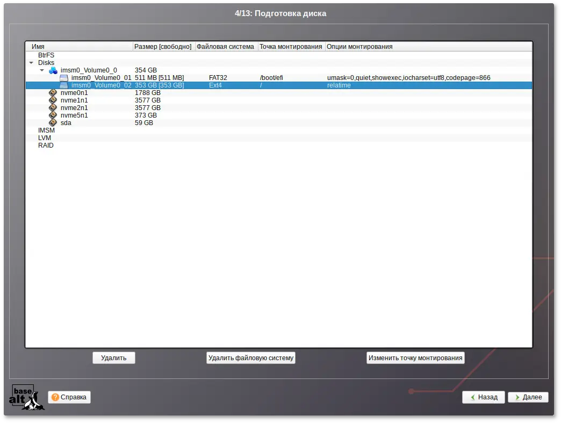Select the imsm0_Volume0_02 partition row
Image resolution: width=561 pixels, height=423 pixels.
pyautogui.click(x=279, y=85)
